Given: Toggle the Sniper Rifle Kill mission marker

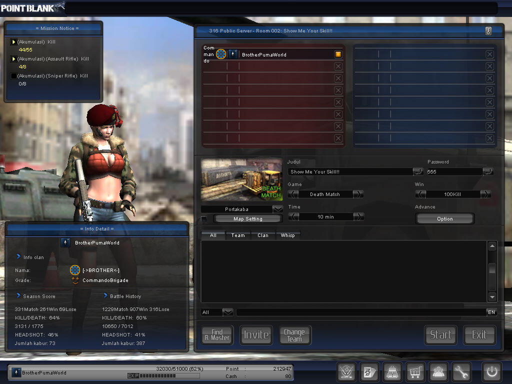Looking at the screenshot, I should pos(13,76).
